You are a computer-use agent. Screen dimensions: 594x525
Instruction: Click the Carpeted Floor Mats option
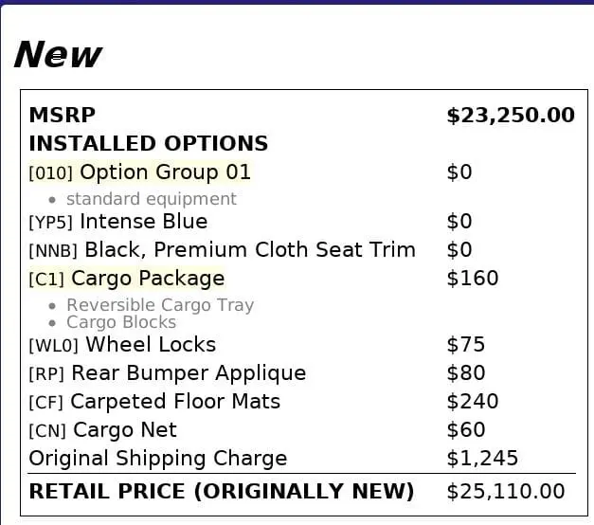click(x=155, y=402)
